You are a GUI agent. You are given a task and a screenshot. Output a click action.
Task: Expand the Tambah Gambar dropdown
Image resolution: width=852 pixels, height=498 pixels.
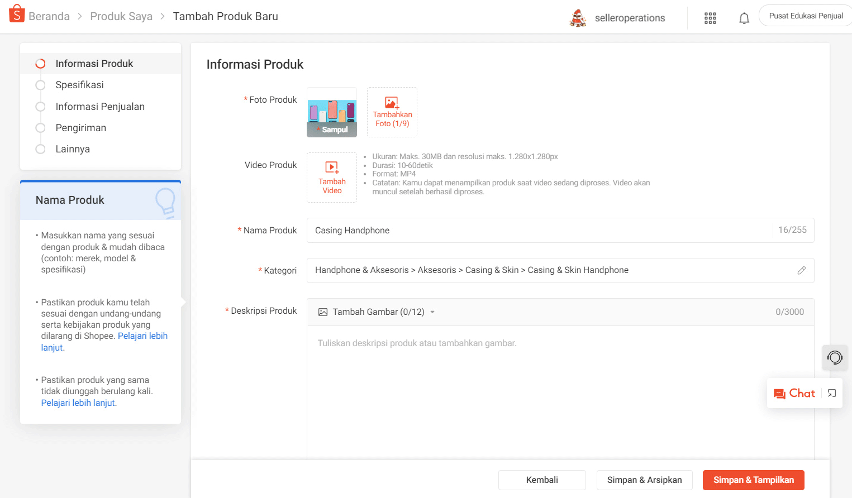(x=432, y=312)
